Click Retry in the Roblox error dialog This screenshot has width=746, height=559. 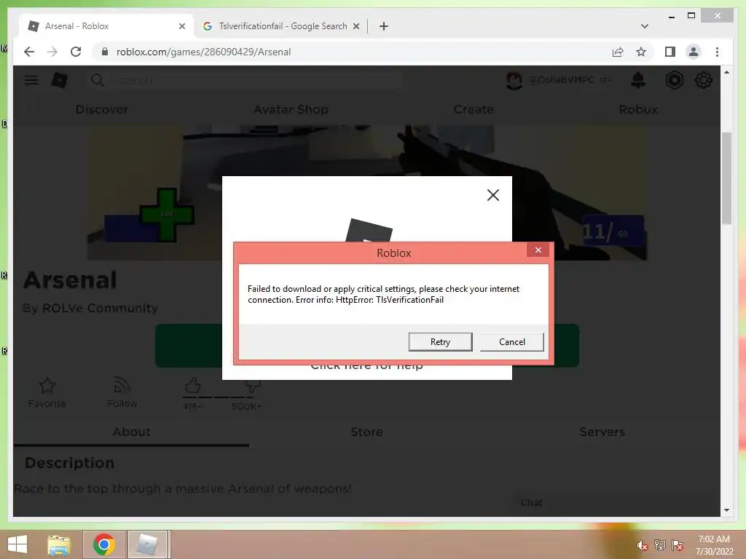(x=440, y=342)
